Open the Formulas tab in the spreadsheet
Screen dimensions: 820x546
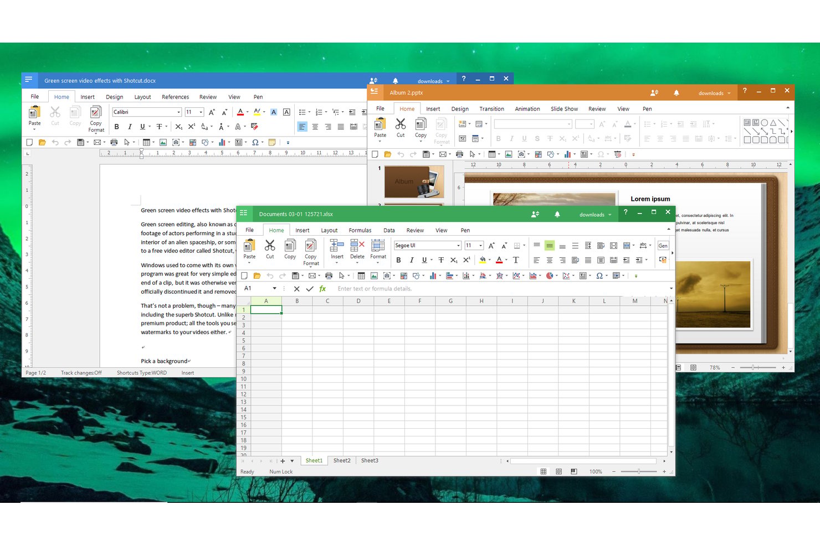pyautogui.click(x=360, y=230)
